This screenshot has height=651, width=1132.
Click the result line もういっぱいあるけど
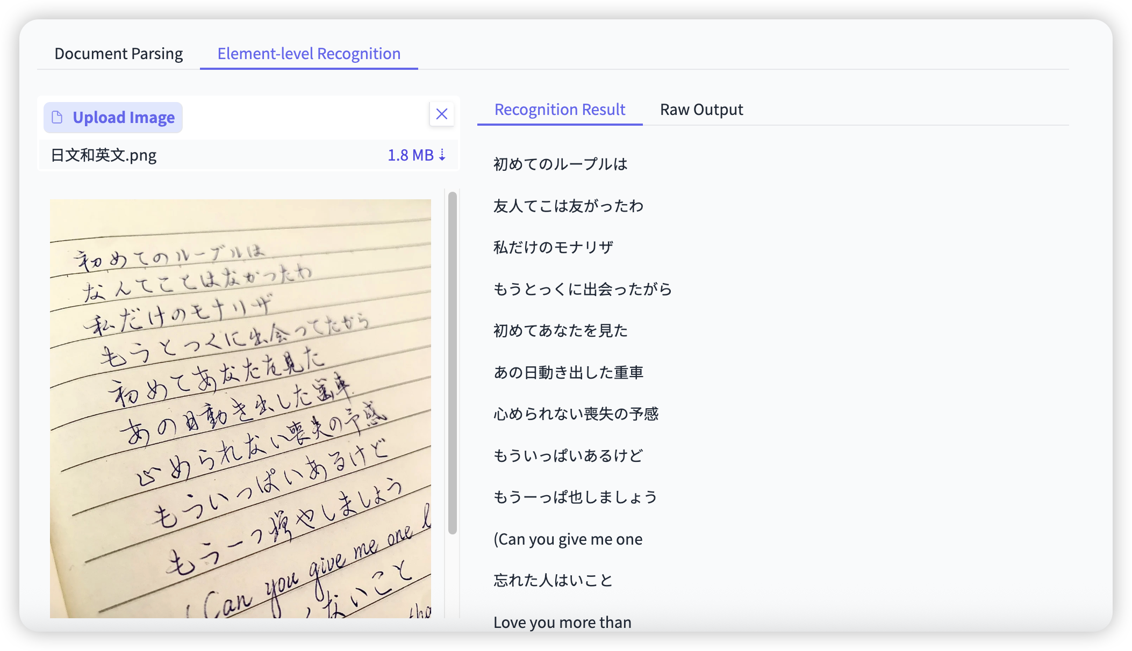click(568, 456)
